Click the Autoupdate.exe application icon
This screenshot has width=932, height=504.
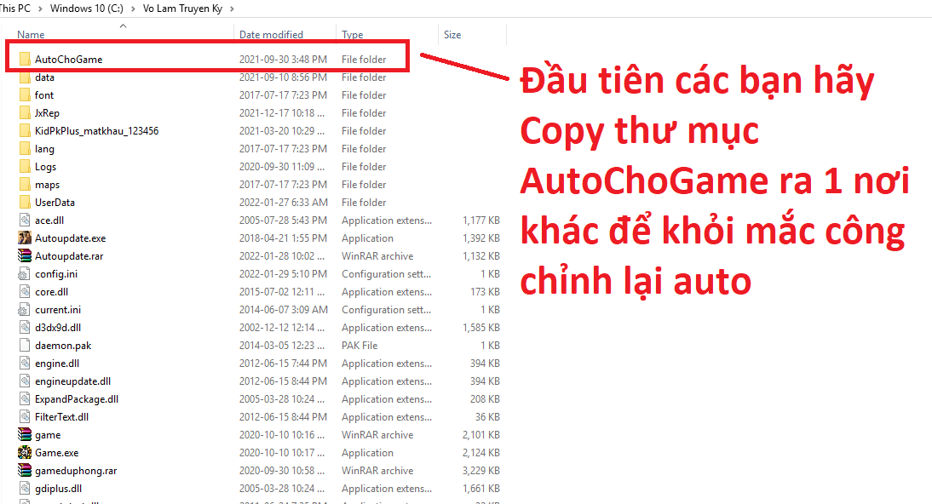tap(25, 238)
